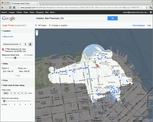Zoom out on the map

pos(37,34)
